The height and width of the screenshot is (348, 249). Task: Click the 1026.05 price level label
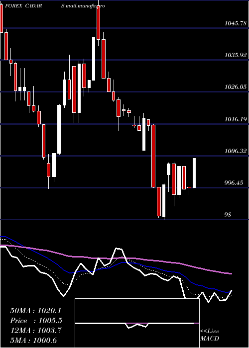[236, 87]
